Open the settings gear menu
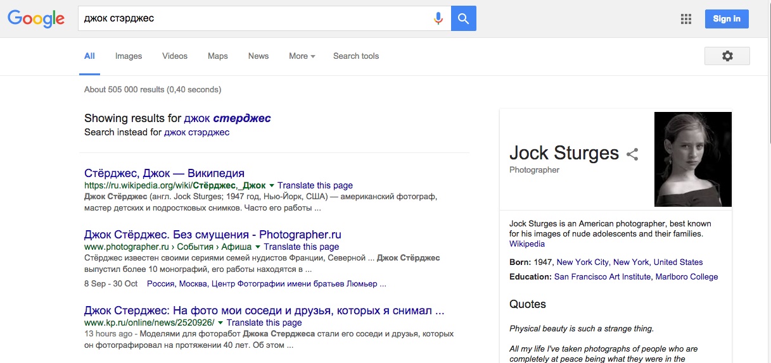The width and height of the screenshot is (771, 363). (727, 56)
